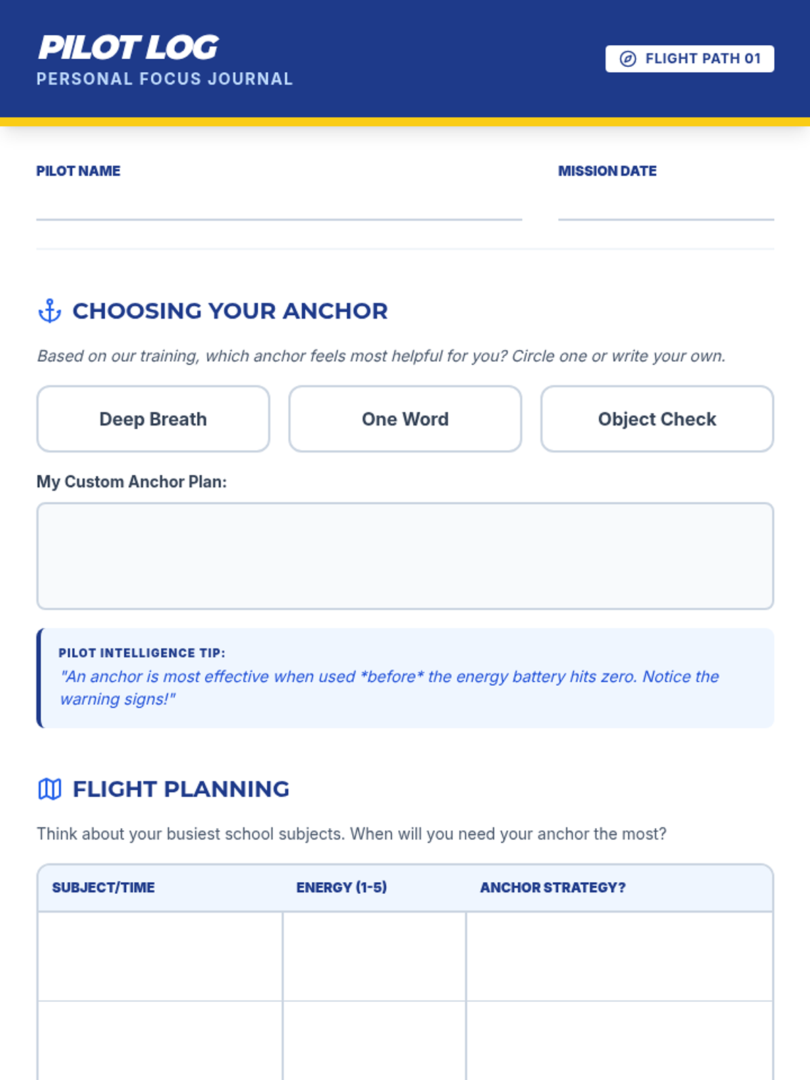Select the Deep Breath anchor option

(x=153, y=419)
